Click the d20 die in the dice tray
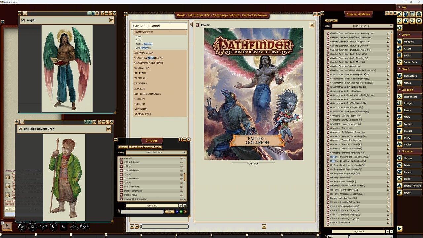This screenshot has height=238, width=423. (x=22, y=227)
